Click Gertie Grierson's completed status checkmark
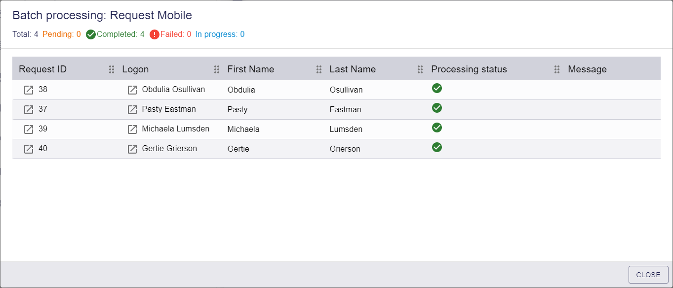Image resolution: width=673 pixels, height=288 pixels. (436, 147)
